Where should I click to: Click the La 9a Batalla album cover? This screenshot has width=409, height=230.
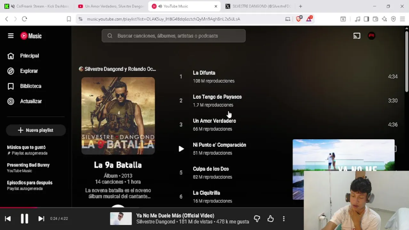coord(118,116)
